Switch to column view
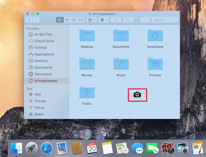The width and height of the screenshot is (206, 157). coord(74,20)
